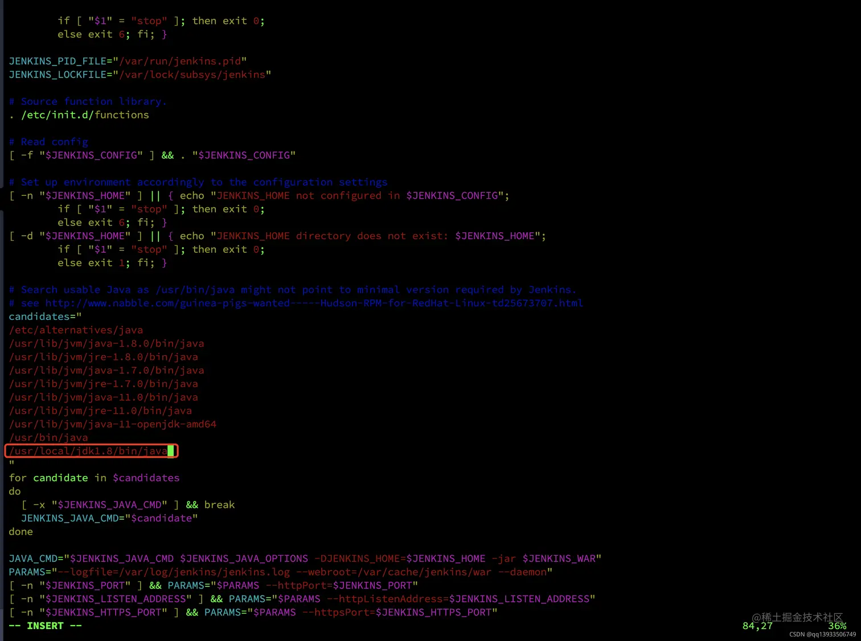Viewport: 861px width, 641px height.
Task: Click the 'JENKINS_HOME directory does not exist' line
Action: click(x=277, y=236)
